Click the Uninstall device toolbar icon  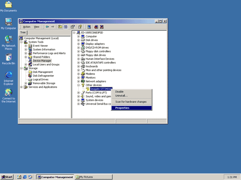point(102,27)
